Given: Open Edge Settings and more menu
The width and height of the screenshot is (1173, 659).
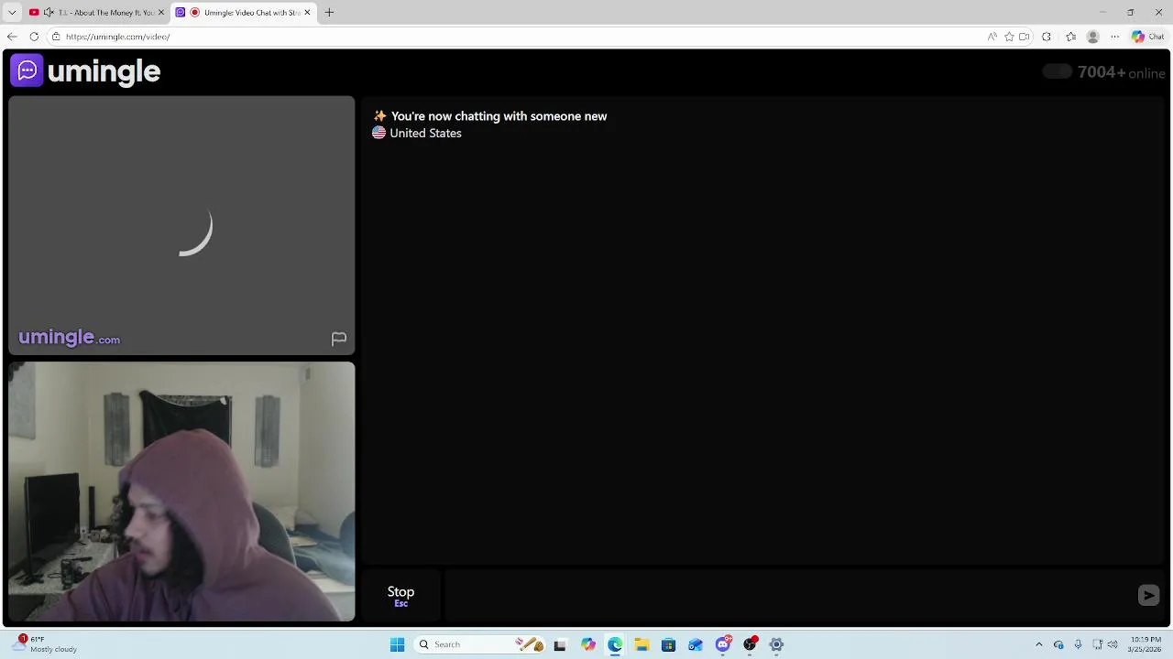Looking at the screenshot, I should coord(1114,37).
